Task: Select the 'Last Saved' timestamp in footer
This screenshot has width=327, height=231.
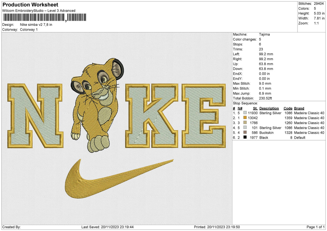Action: pyautogui.click(x=107, y=227)
